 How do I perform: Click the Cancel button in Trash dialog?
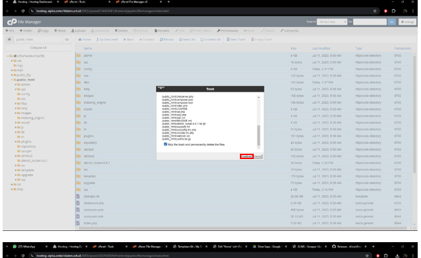point(258,156)
